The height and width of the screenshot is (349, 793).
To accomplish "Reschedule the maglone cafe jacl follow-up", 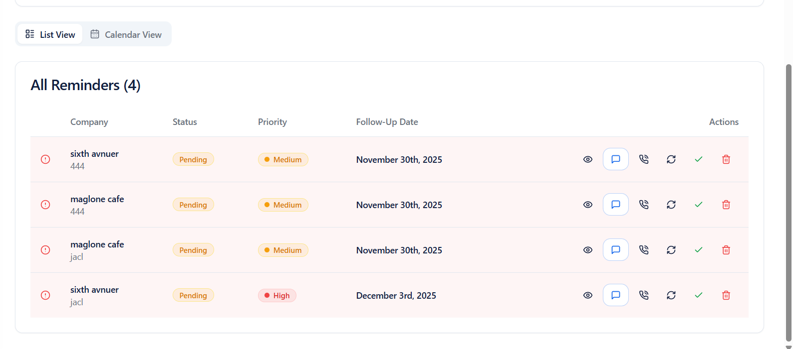I will point(671,249).
